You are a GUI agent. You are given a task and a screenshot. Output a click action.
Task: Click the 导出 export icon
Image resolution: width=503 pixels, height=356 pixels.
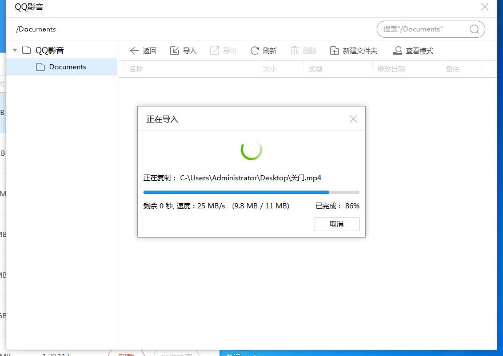(215, 50)
